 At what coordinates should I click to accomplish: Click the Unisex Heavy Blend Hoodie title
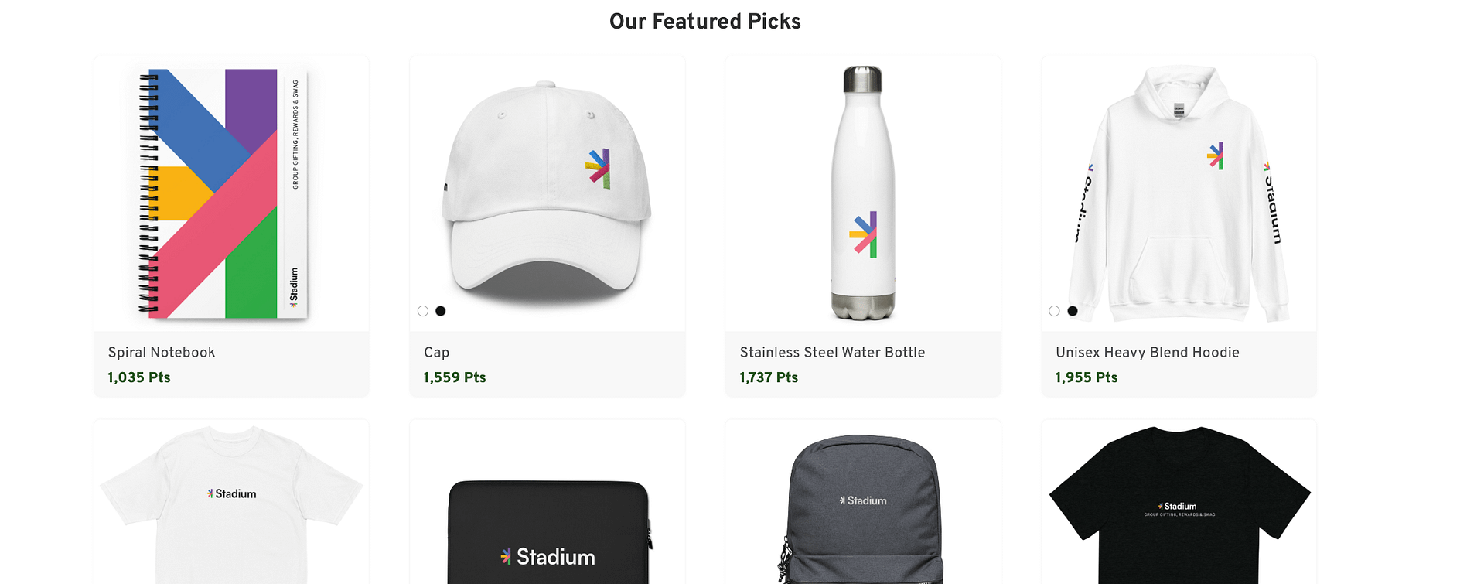coord(1147,353)
